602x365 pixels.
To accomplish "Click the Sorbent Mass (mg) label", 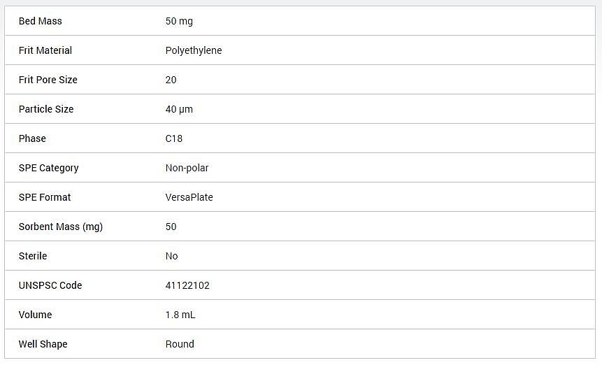I will 61,227.
